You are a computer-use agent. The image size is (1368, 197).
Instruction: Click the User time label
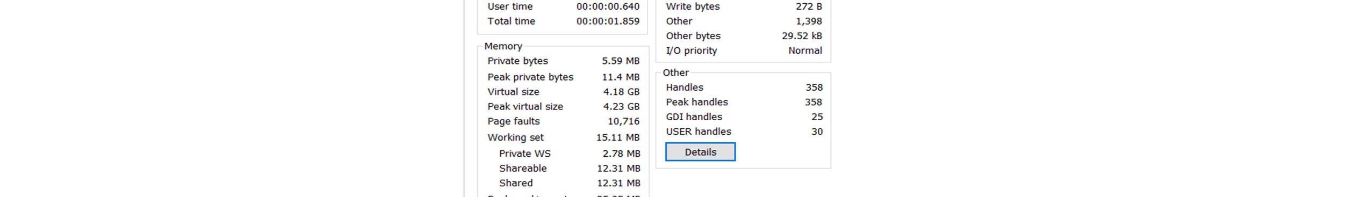tap(510, 6)
